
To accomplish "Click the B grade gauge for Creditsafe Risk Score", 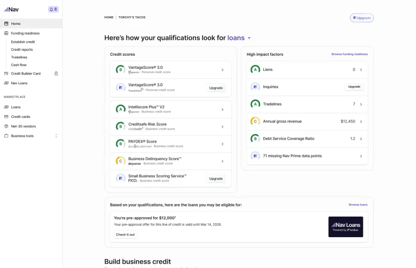I will [120, 126].
